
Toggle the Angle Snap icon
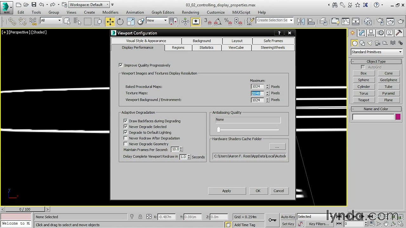coord(217,21)
